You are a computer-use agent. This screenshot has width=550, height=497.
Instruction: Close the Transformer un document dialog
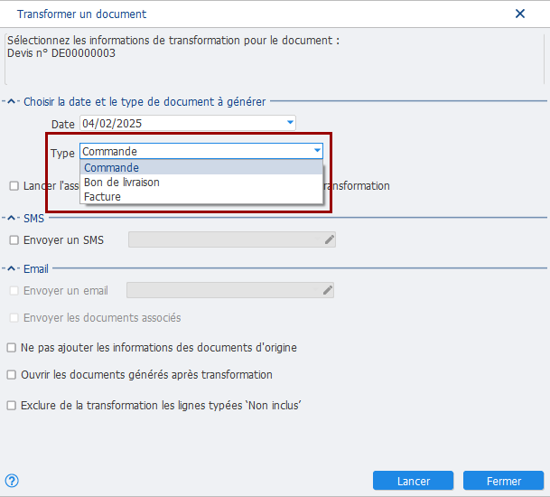(x=520, y=14)
